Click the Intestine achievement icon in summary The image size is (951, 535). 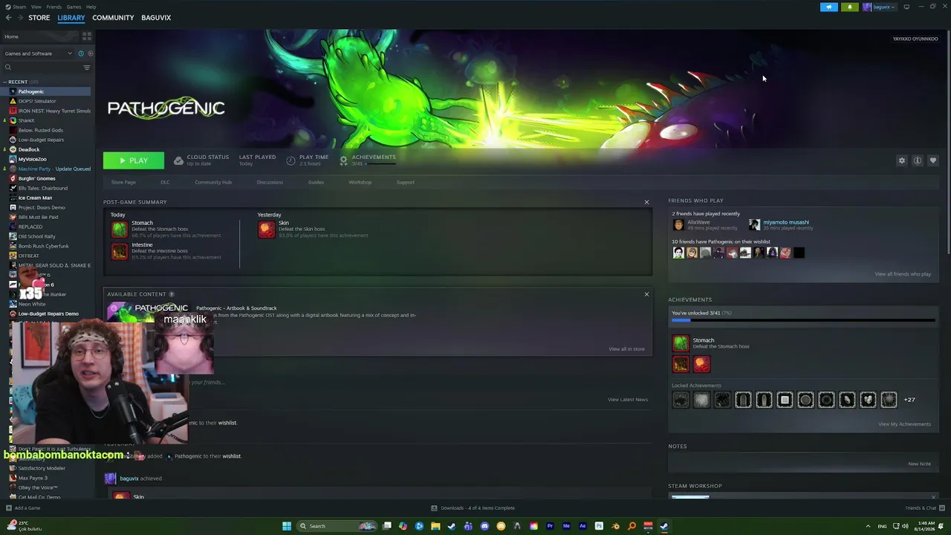point(119,252)
